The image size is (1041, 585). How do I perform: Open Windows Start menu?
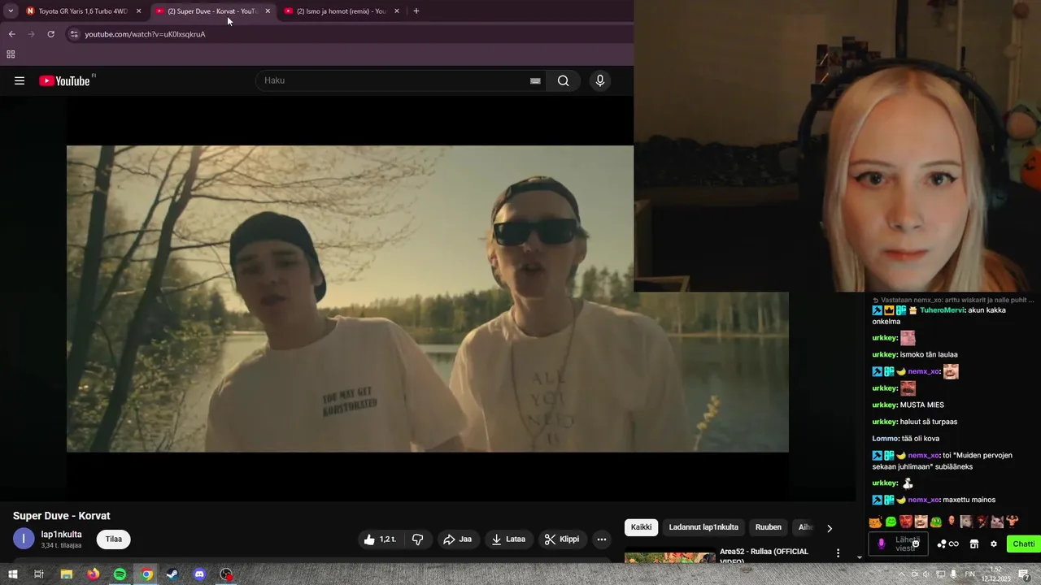12,574
